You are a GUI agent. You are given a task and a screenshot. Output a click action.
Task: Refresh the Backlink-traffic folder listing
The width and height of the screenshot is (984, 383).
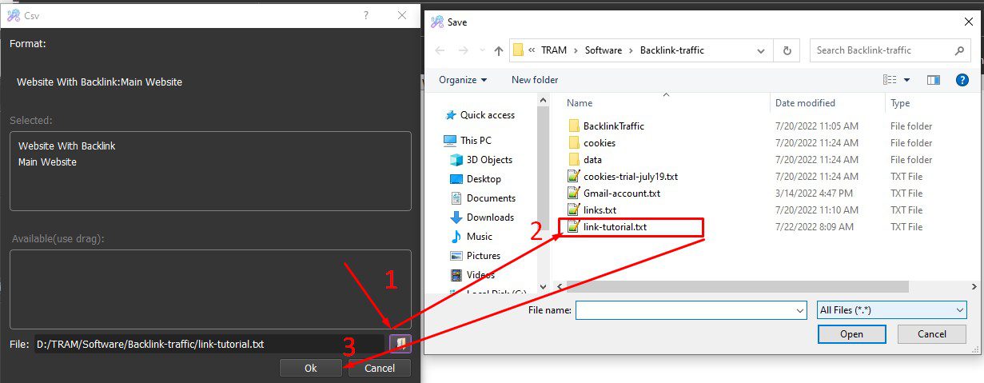point(787,50)
